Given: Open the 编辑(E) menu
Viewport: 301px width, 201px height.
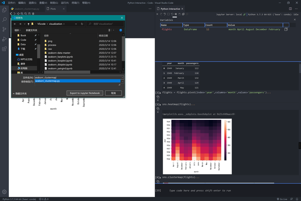Looking at the screenshot, I should coord(22,3).
